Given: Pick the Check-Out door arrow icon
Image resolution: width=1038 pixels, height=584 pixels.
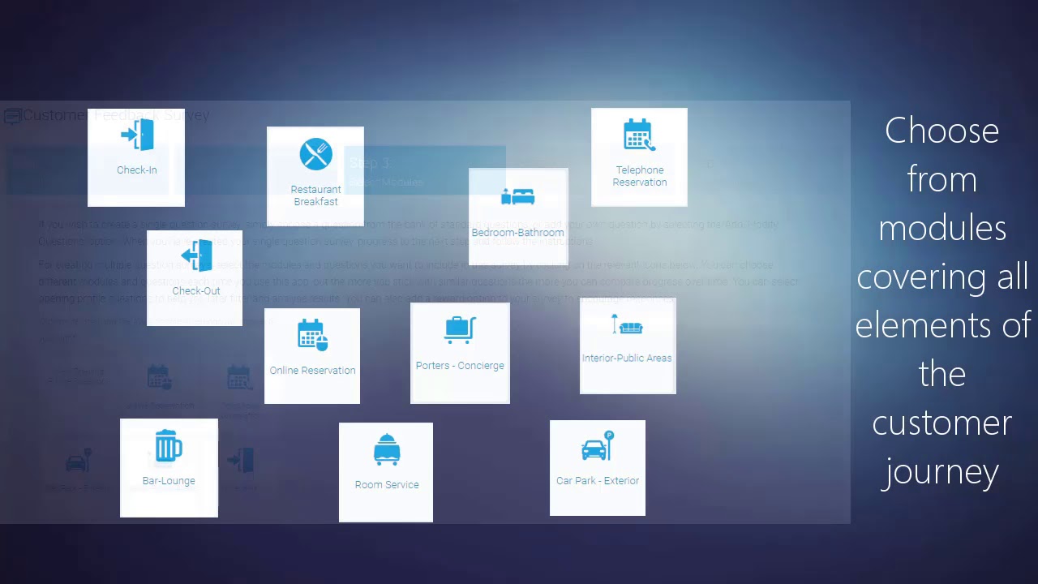Looking at the screenshot, I should click(196, 255).
